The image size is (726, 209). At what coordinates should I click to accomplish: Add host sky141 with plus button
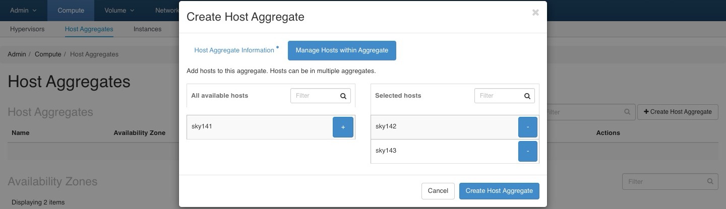(x=343, y=127)
